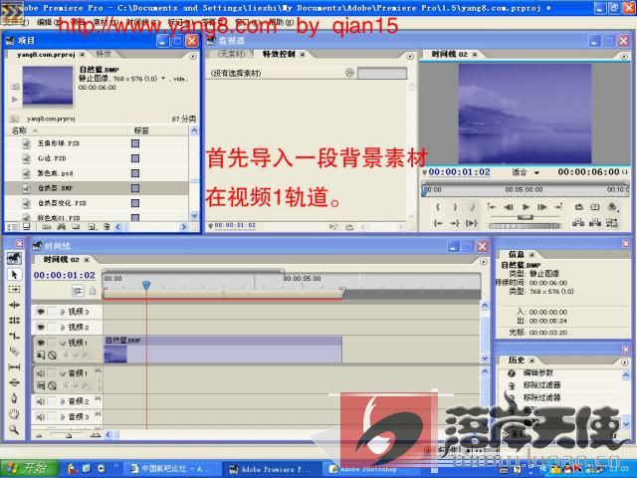Mute track 音频1 speaker icon
637x478 pixels.
click(x=41, y=372)
